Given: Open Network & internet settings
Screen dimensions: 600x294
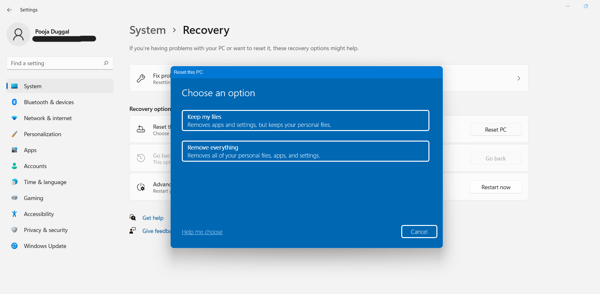Looking at the screenshot, I should pos(60,118).
